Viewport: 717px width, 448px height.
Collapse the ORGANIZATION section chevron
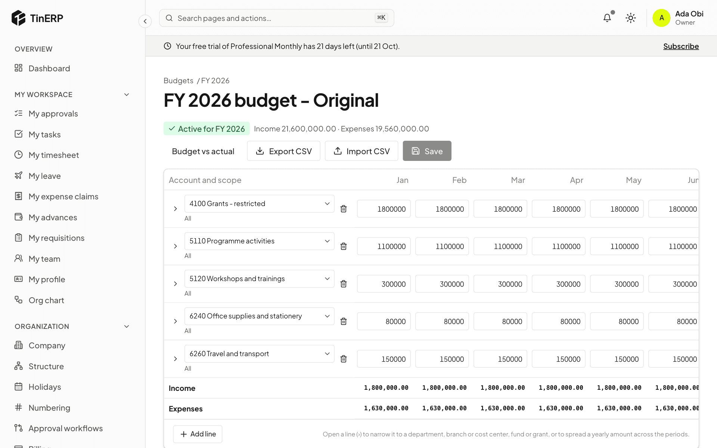[x=127, y=326]
